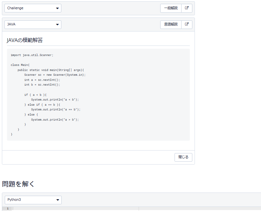261x211 pixels.
Task: Click the caret arrow on the Python3 dropdown
Action: click(57, 200)
